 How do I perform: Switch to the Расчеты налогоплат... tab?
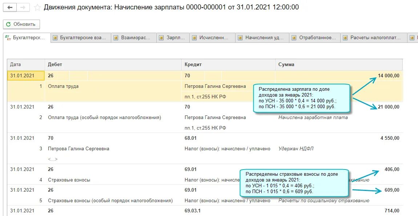coord(374,38)
